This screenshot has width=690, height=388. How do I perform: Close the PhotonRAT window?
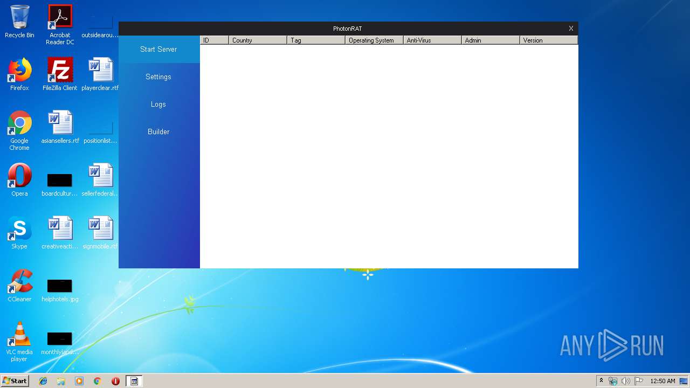[571, 29]
